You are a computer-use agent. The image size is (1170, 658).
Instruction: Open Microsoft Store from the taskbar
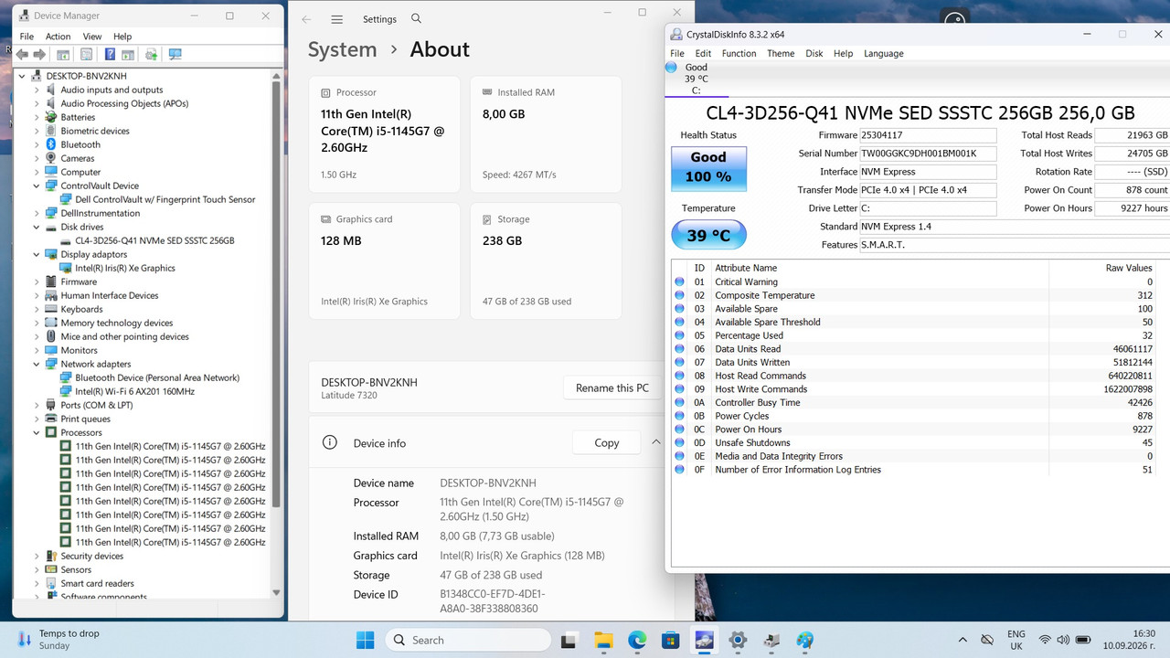[x=670, y=640]
